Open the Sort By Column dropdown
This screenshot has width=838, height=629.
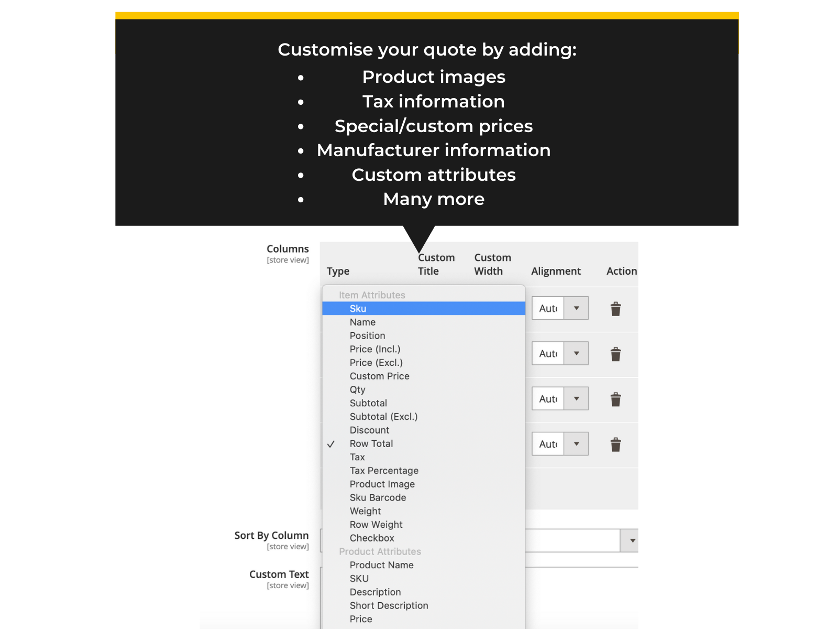coord(631,540)
